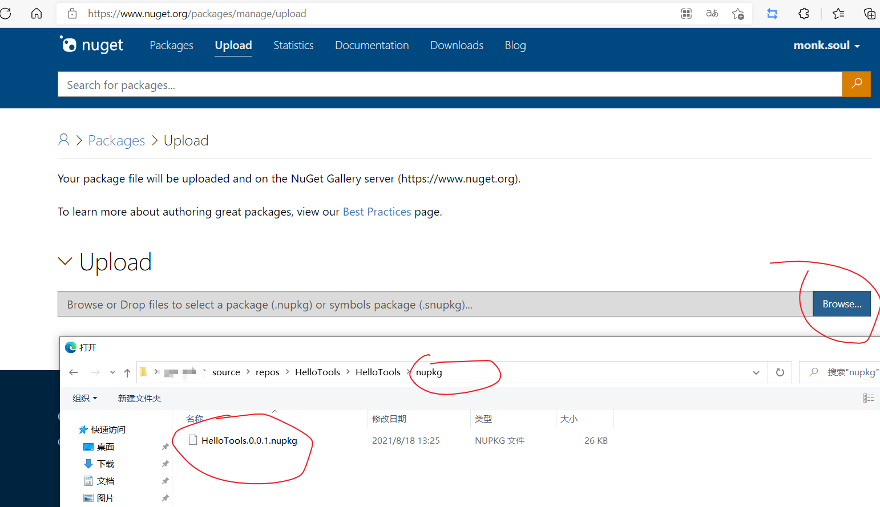Screen dimensions: 880x507
Task: Collapse the Upload section chevron
Action: click(65, 261)
